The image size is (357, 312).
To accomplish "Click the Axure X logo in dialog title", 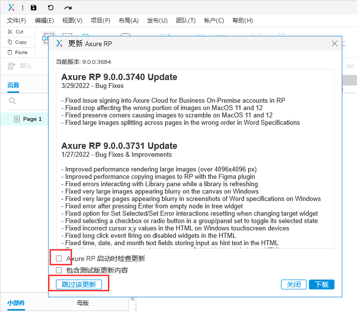I will [59, 43].
